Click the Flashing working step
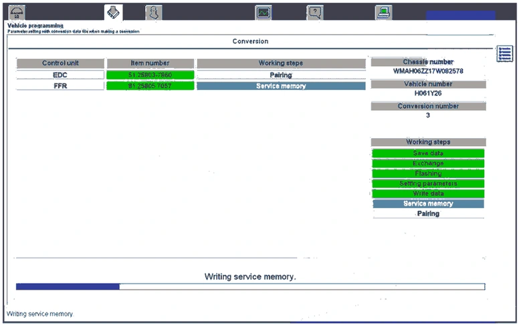 point(428,174)
